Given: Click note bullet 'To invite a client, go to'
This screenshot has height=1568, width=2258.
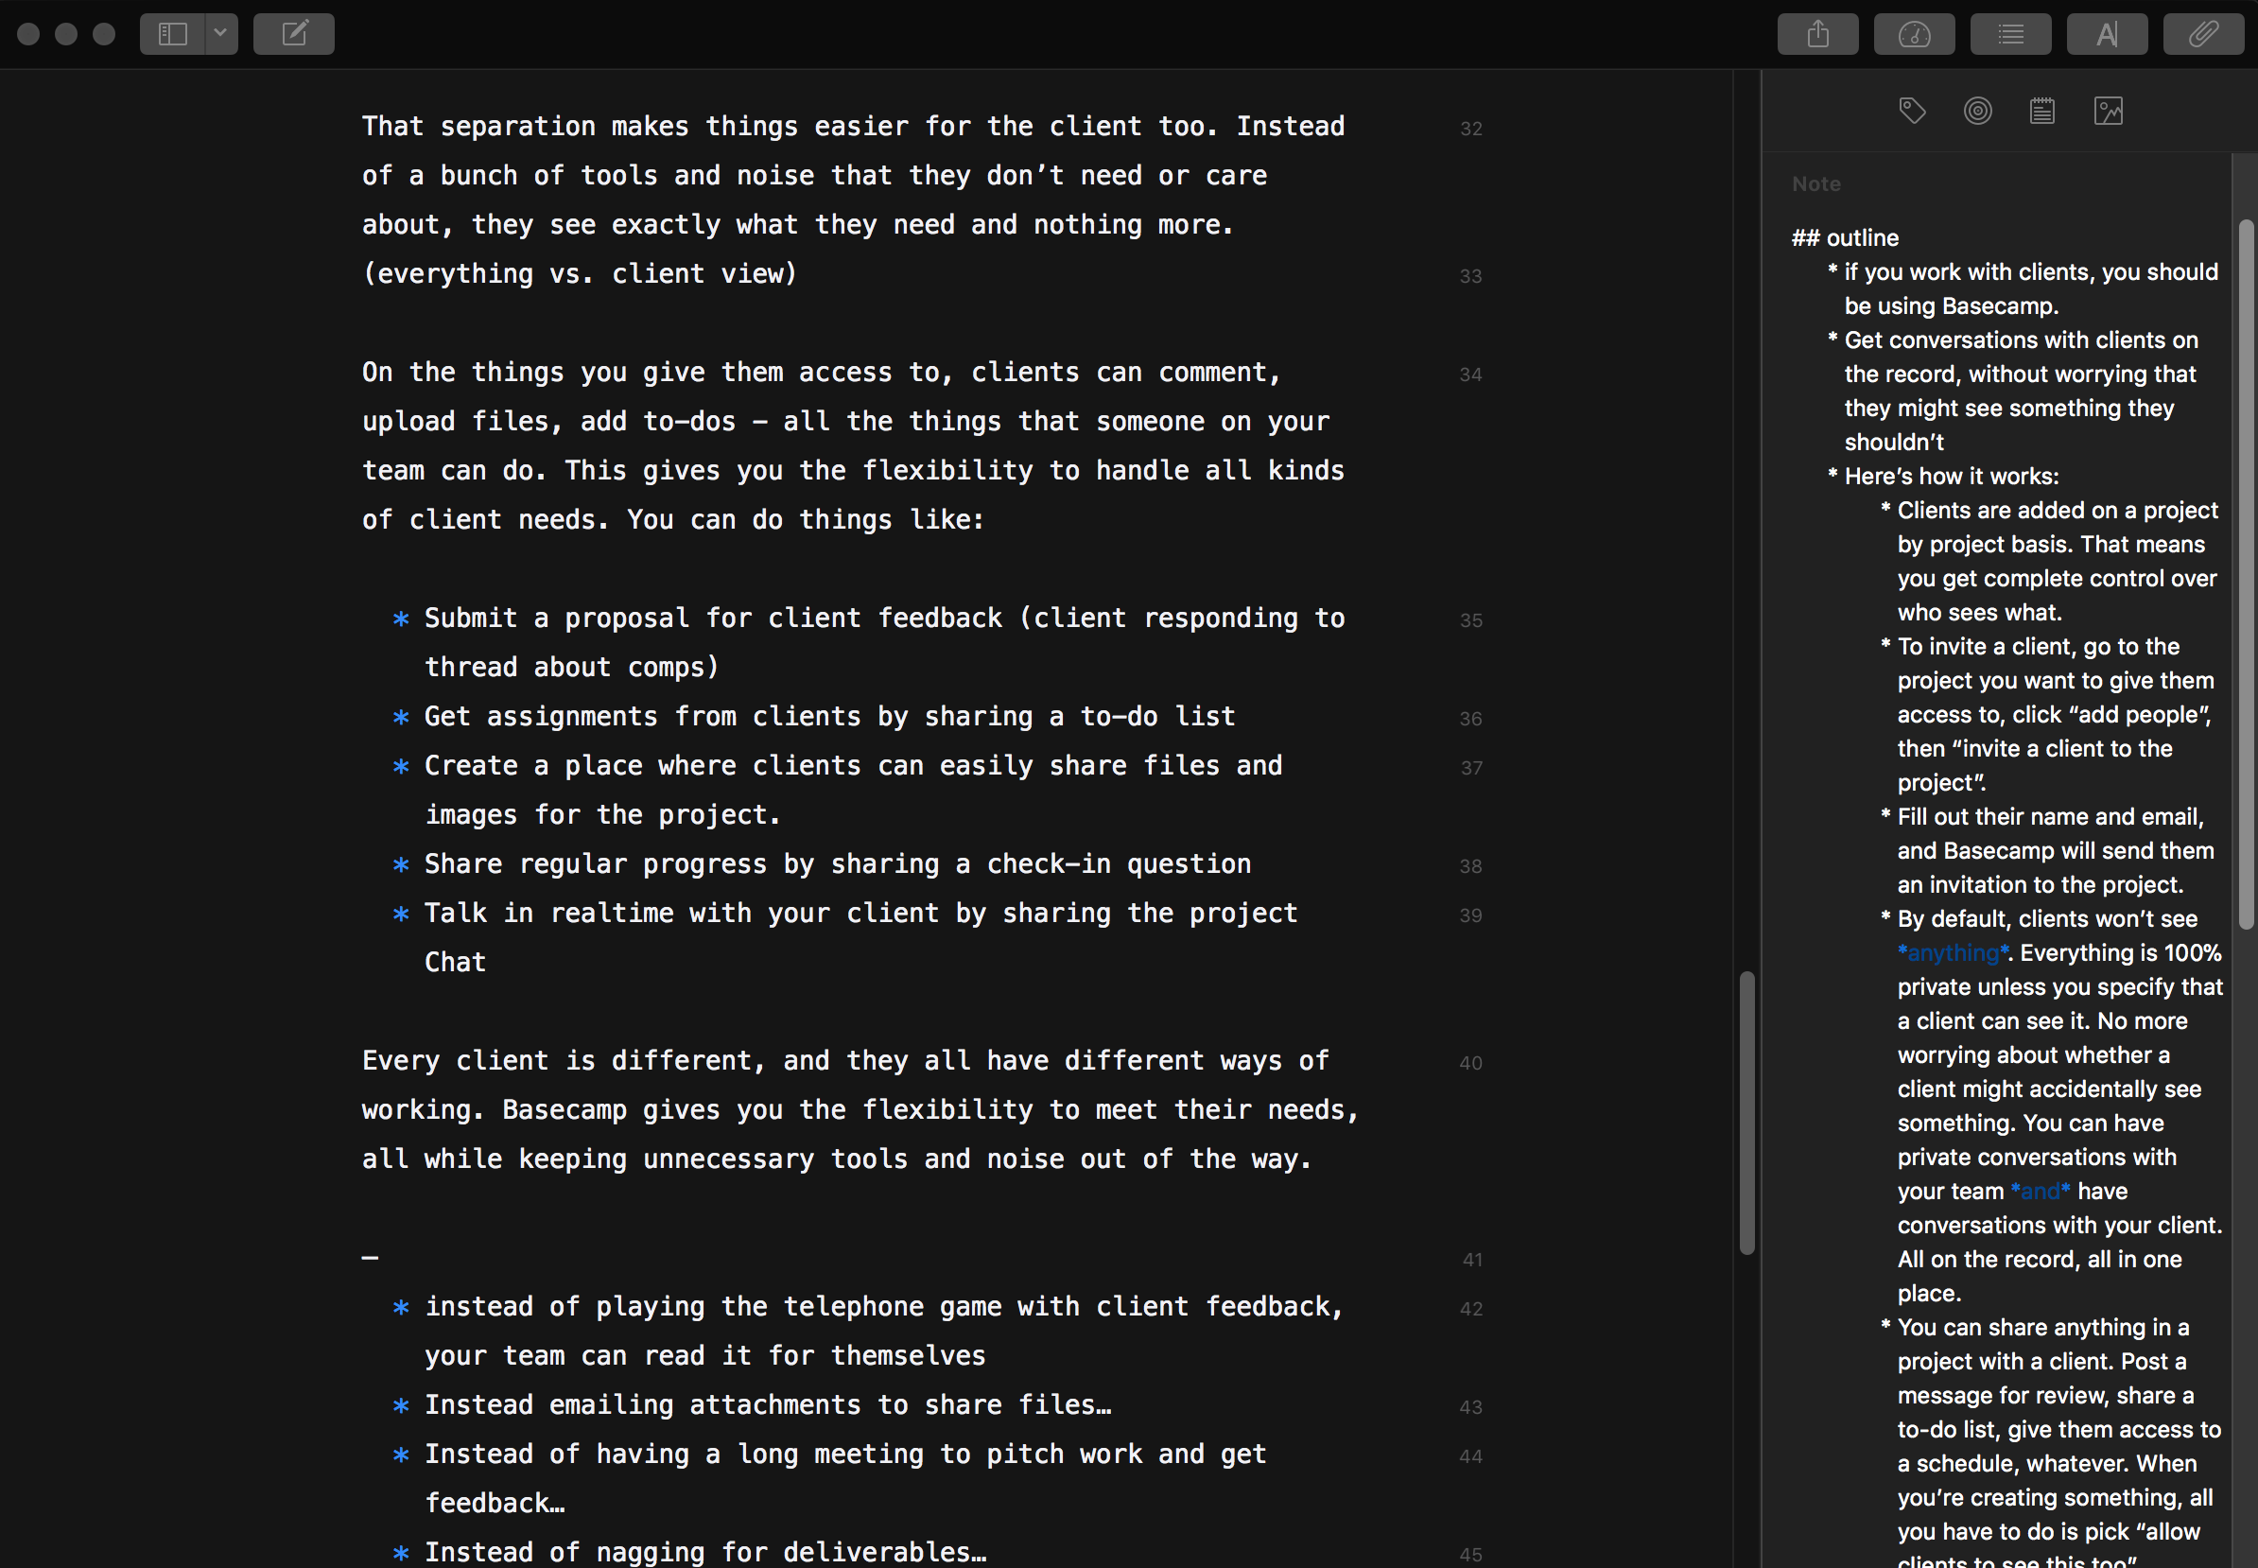Looking at the screenshot, I should point(2038,647).
